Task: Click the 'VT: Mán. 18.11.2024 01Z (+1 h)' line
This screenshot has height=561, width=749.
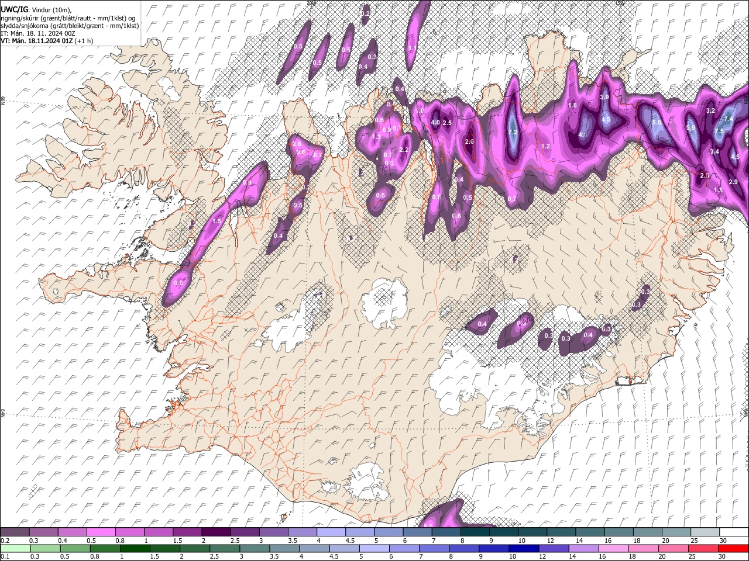Action: 47,41
